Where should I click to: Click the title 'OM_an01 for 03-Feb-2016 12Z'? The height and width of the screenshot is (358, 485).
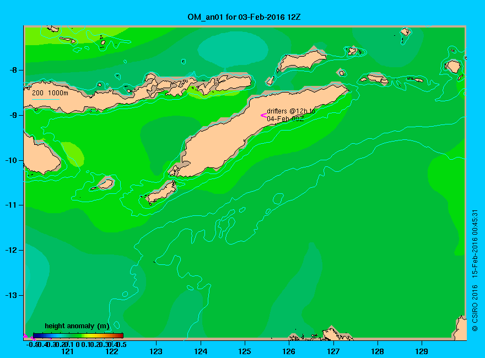click(244, 17)
